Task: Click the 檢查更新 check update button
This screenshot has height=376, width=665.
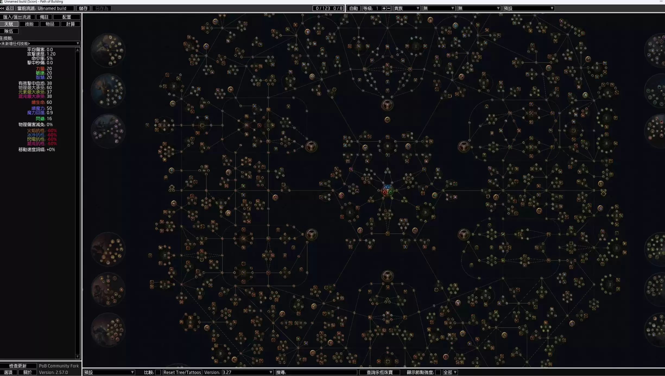Action: click(x=18, y=366)
